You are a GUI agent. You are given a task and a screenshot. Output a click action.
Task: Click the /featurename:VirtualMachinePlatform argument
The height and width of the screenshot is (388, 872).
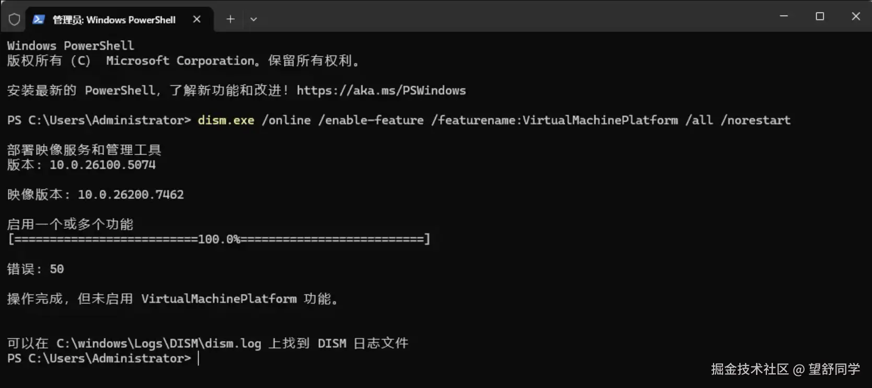[555, 120]
